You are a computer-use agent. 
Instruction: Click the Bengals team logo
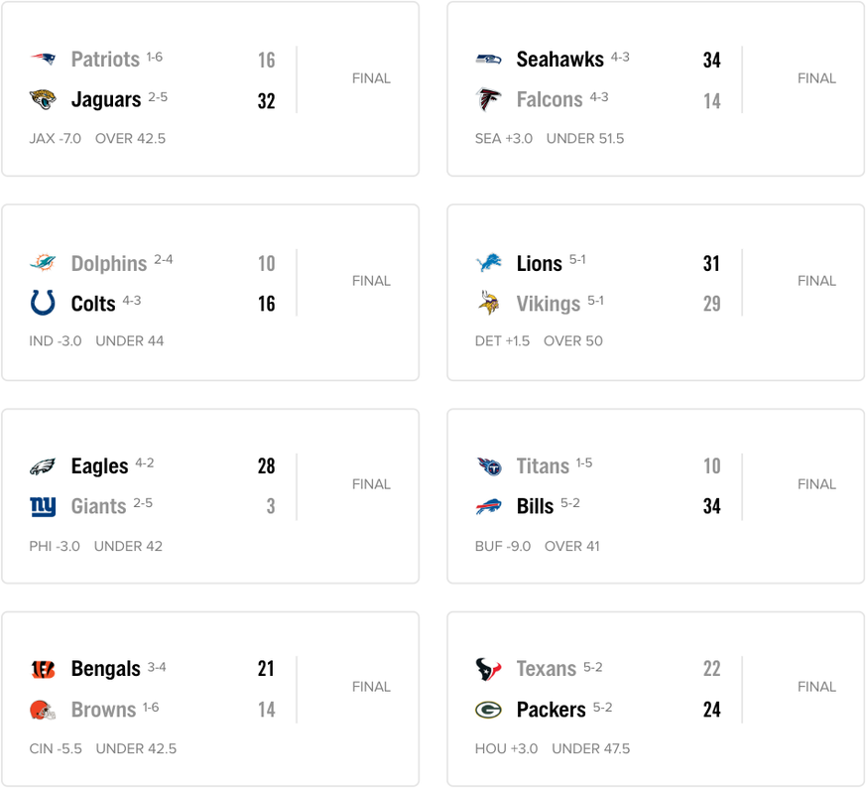pos(43,669)
